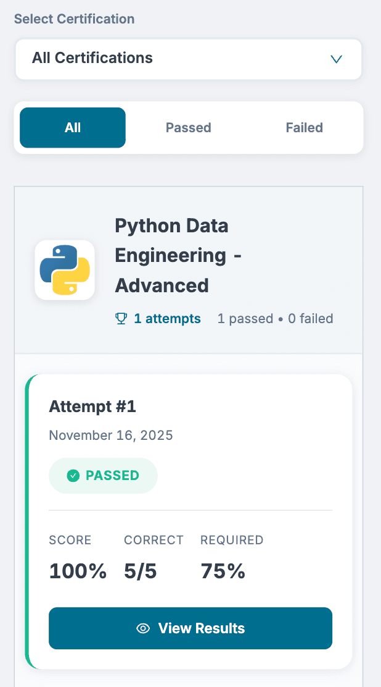Click the trophy icon beside attempts
The image size is (381, 687).
tap(121, 319)
